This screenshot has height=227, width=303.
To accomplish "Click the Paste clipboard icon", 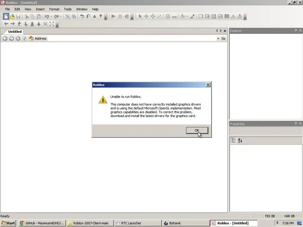I will point(39,17).
